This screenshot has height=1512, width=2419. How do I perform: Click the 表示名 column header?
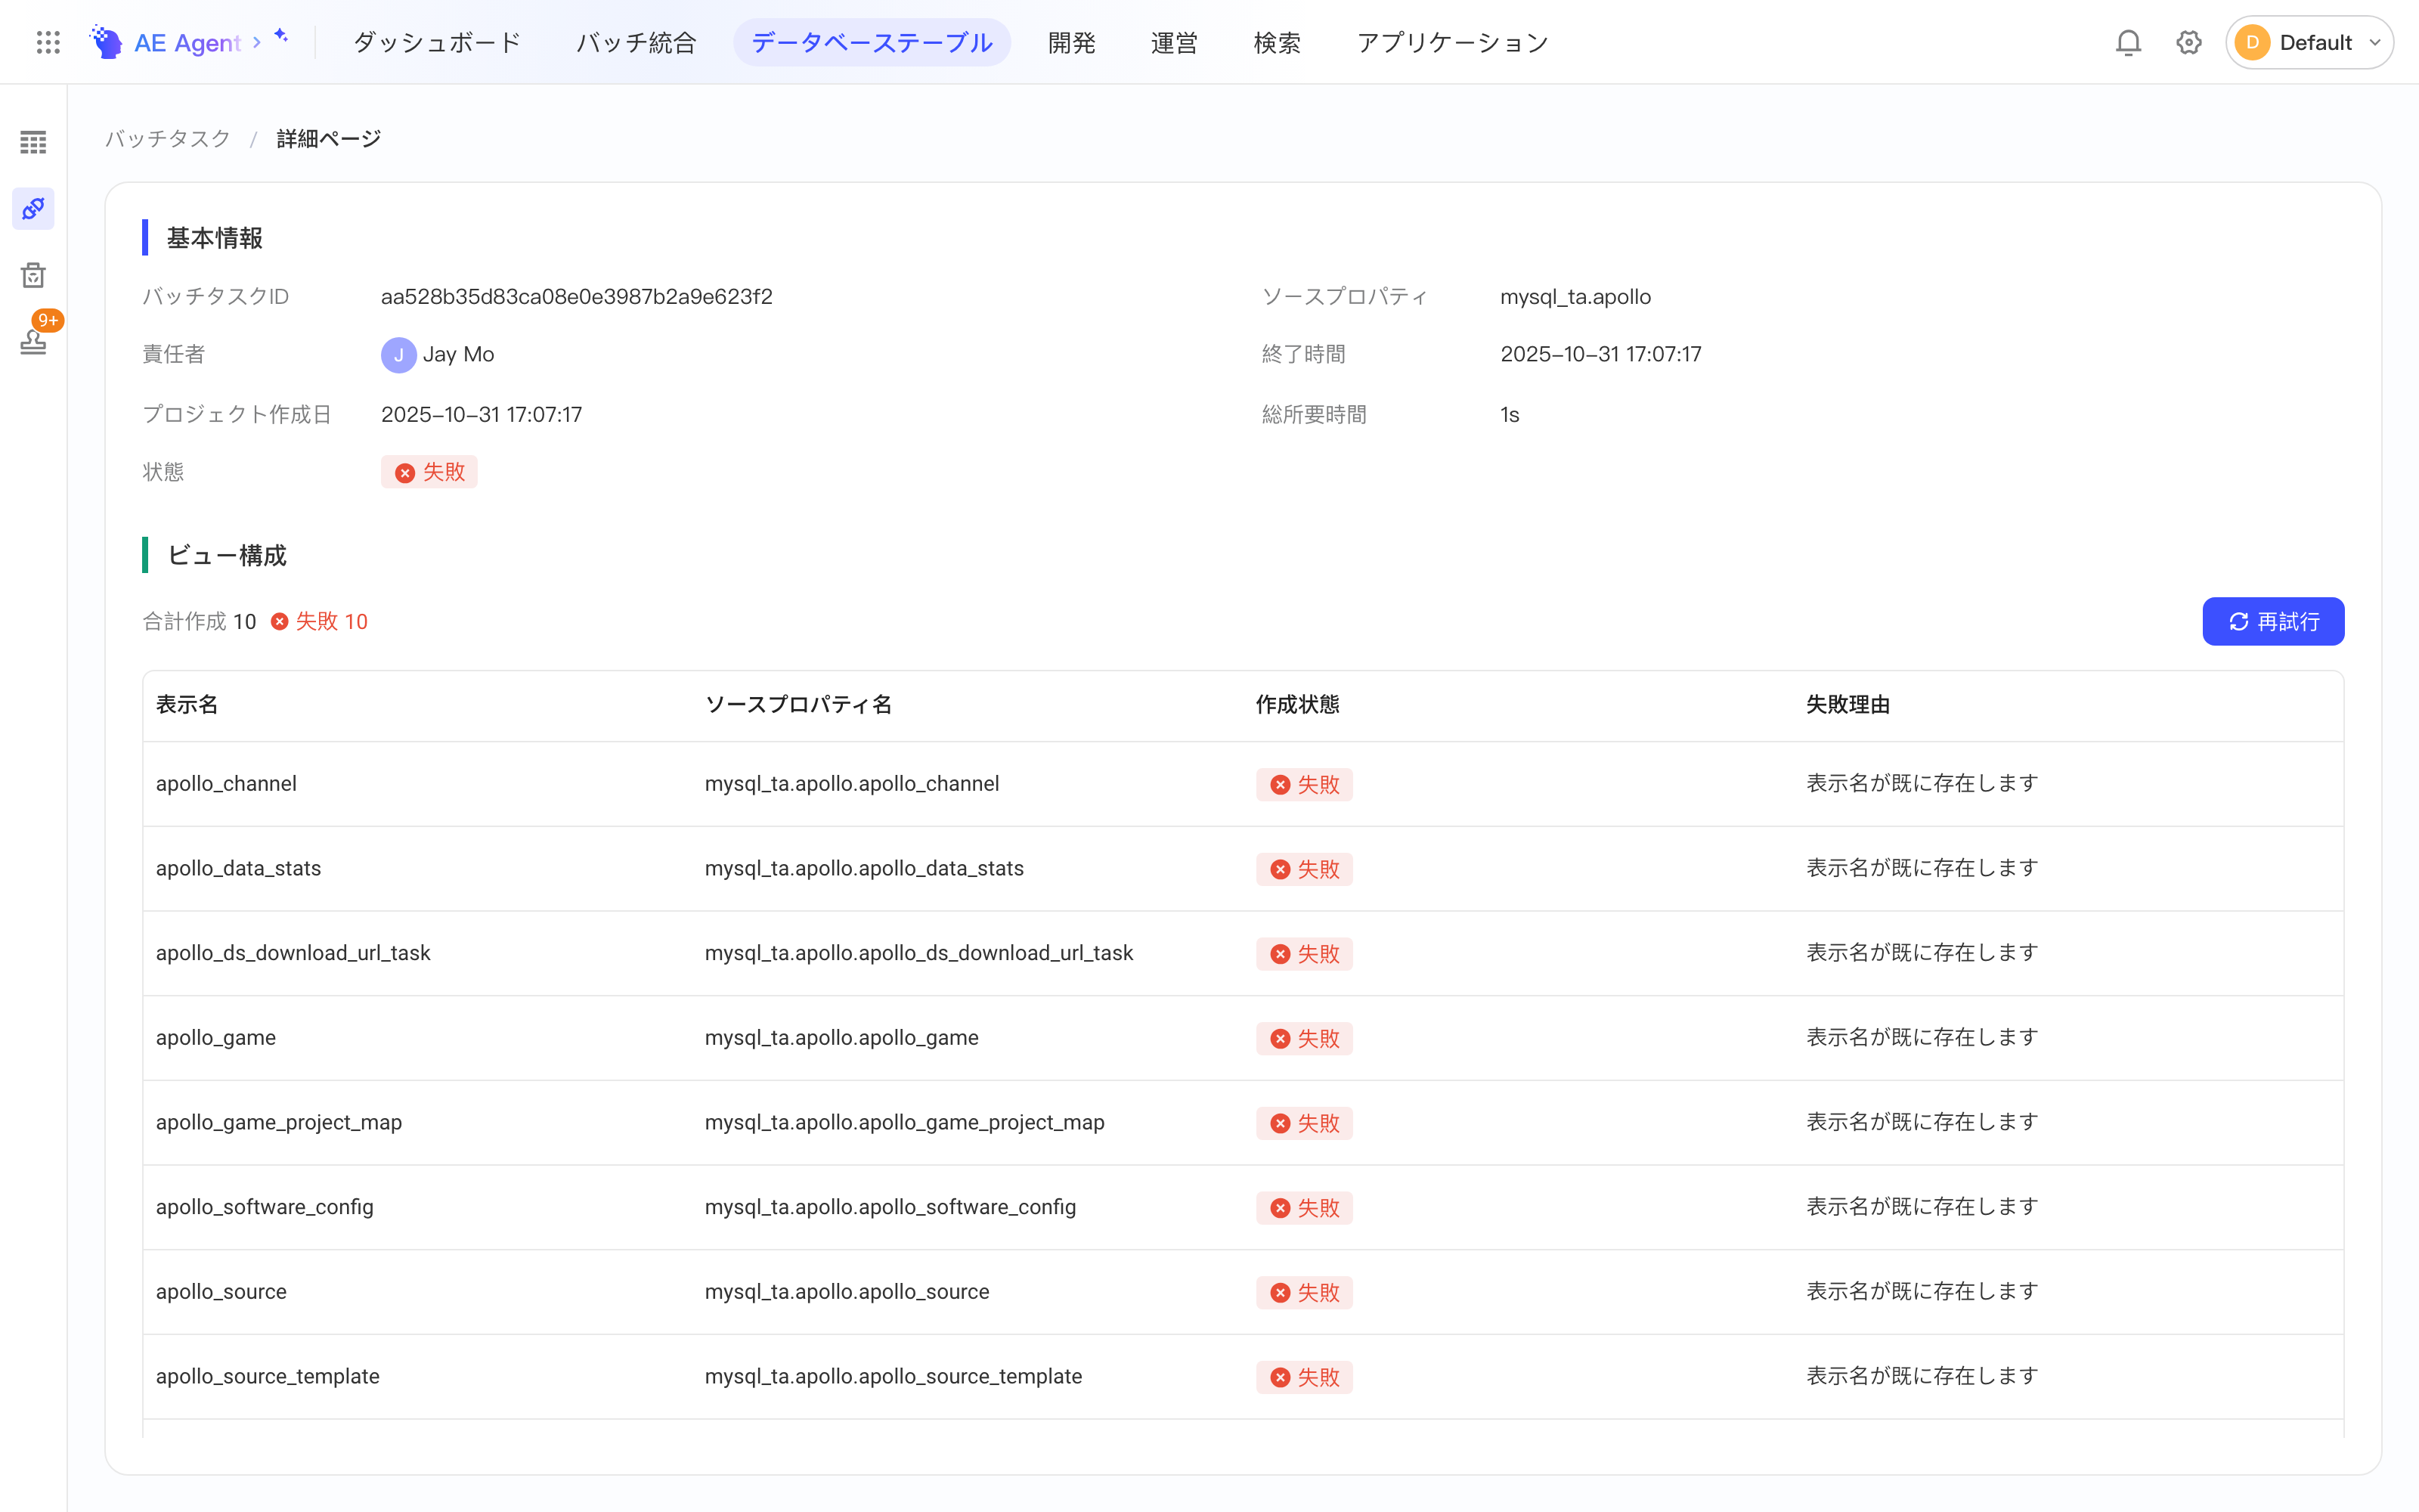pyautogui.click(x=187, y=704)
